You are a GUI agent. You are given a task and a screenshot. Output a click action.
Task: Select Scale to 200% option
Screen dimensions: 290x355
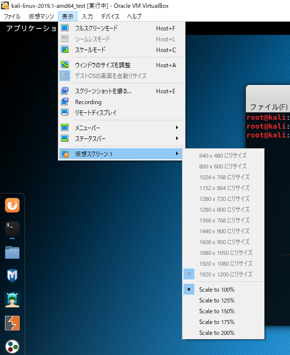223,333
